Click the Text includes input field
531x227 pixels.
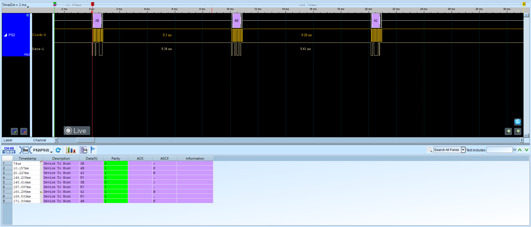(499, 150)
